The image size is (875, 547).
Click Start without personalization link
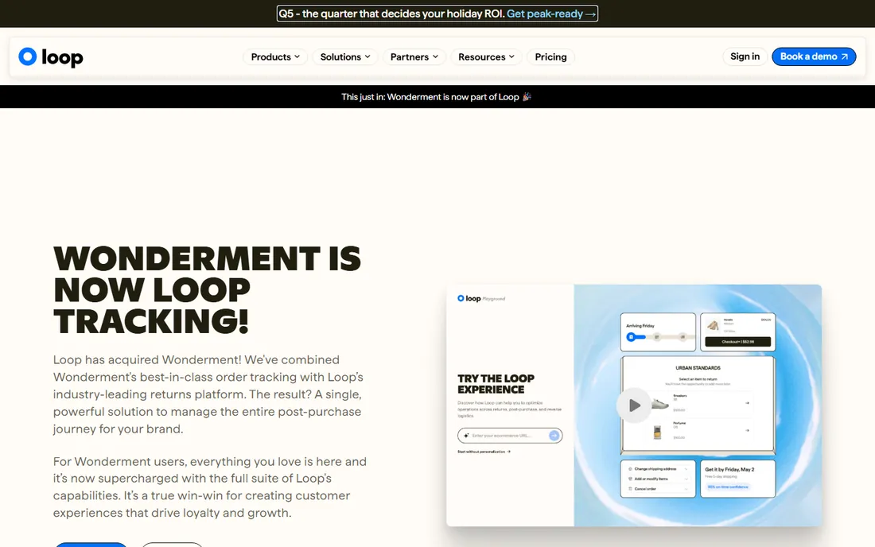click(484, 452)
